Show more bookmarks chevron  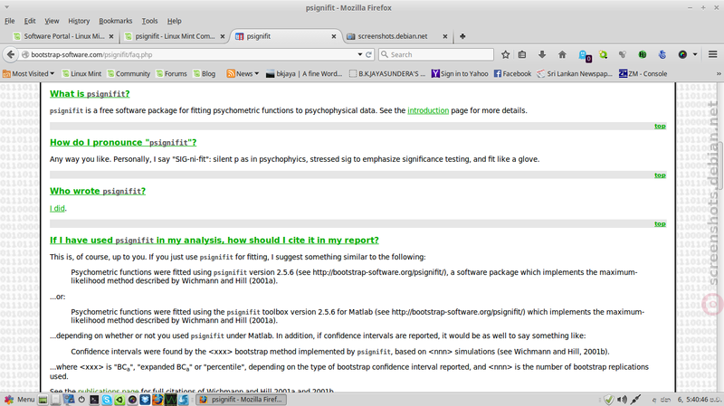click(x=719, y=74)
